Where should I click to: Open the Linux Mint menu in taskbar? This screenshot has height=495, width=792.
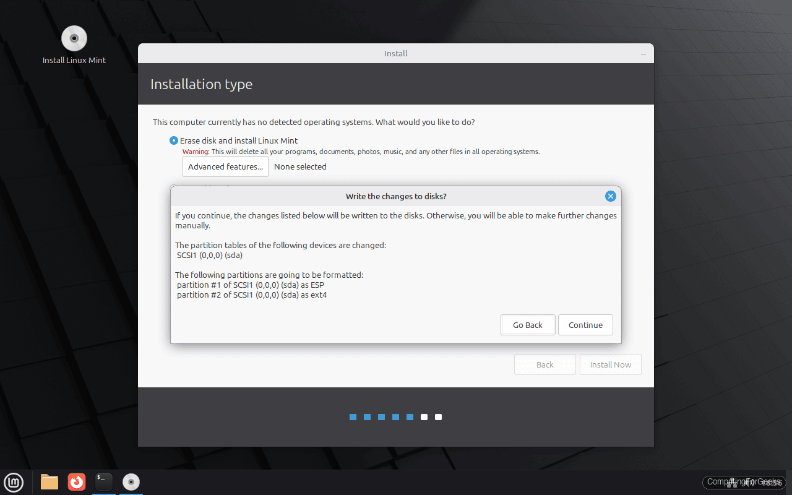[14, 482]
